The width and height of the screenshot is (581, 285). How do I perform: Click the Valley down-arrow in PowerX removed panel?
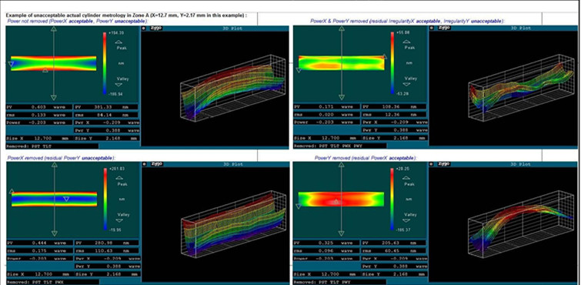(x=119, y=220)
